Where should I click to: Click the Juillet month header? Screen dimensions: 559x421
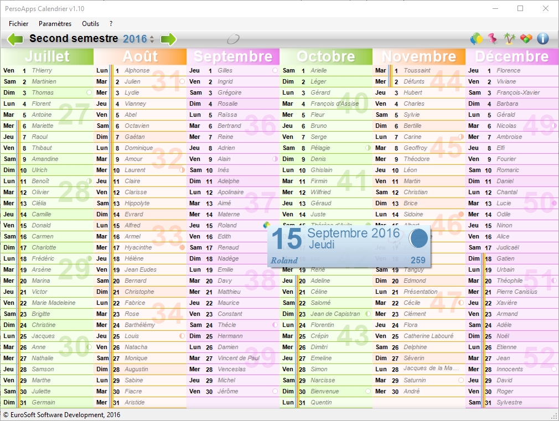point(47,56)
